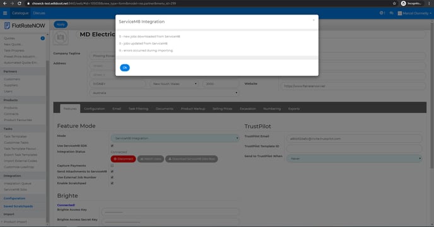Switch to the Features tab
This screenshot has width=434, height=227.
70,108
